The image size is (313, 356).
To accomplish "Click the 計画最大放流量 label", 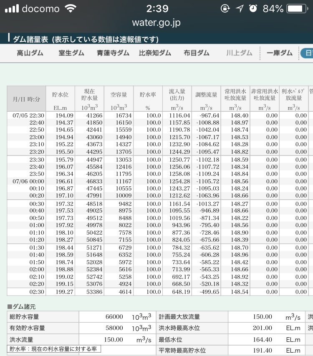I will point(179,316).
